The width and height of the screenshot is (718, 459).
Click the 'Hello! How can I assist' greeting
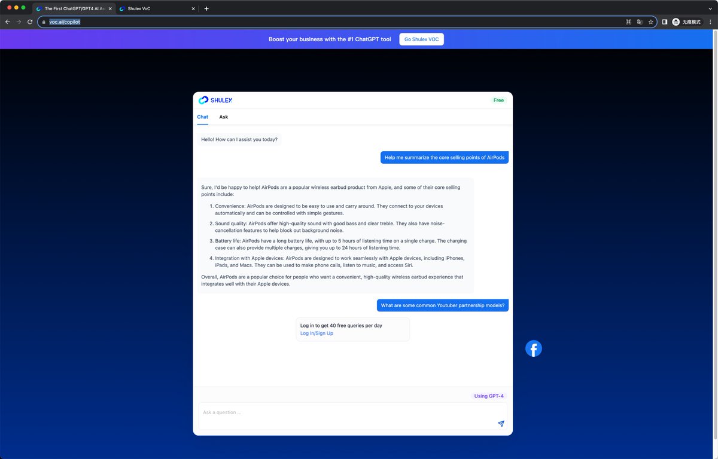click(x=239, y=139)
